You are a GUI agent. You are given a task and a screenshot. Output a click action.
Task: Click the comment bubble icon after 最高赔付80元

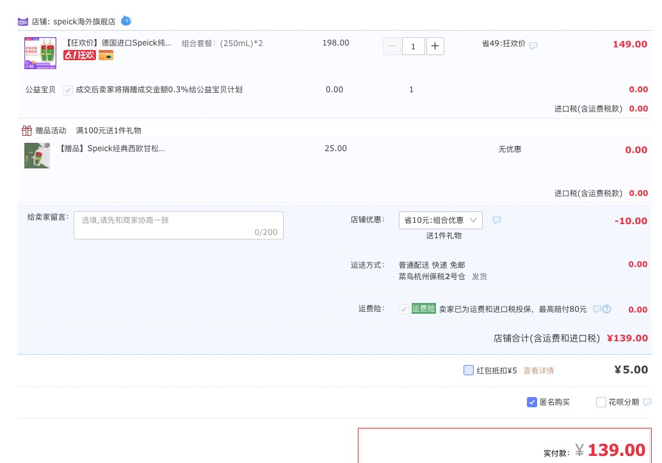point(597,309)
